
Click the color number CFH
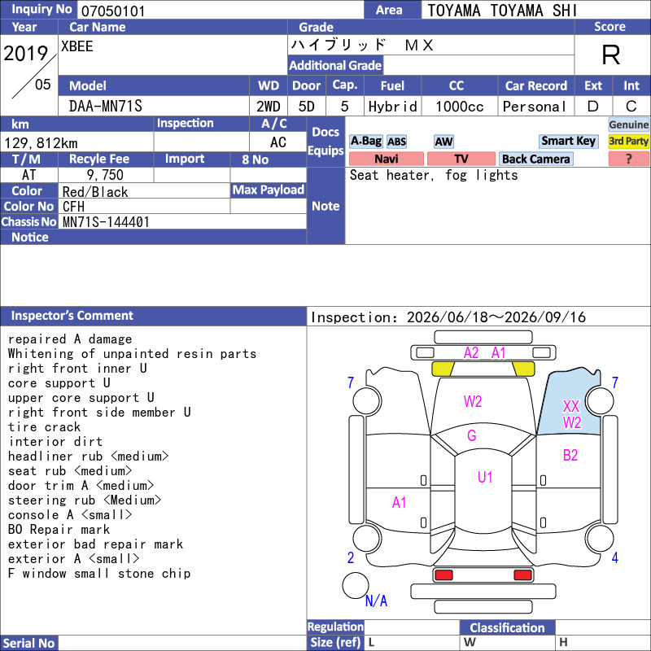(x=73, y=207)
